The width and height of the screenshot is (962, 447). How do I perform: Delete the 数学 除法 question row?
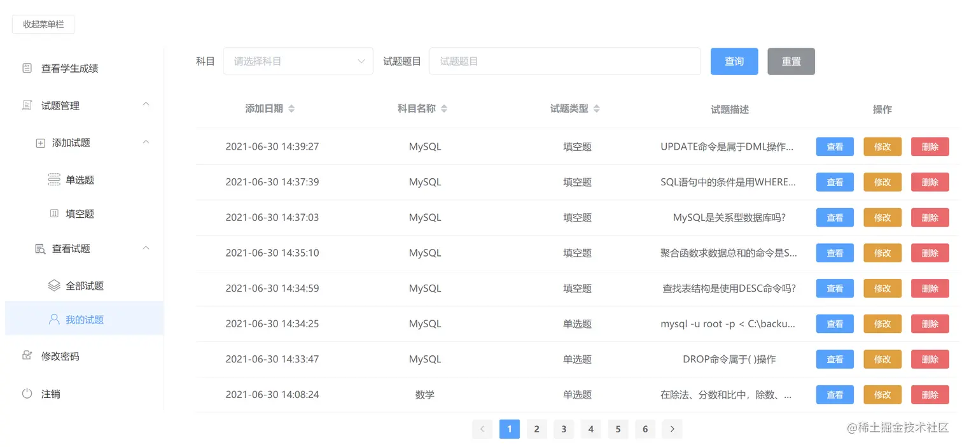tap(930, 395)
